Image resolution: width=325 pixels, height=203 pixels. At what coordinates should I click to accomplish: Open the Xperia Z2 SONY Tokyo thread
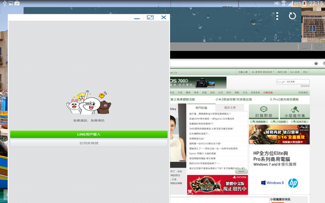pos(212,119)
